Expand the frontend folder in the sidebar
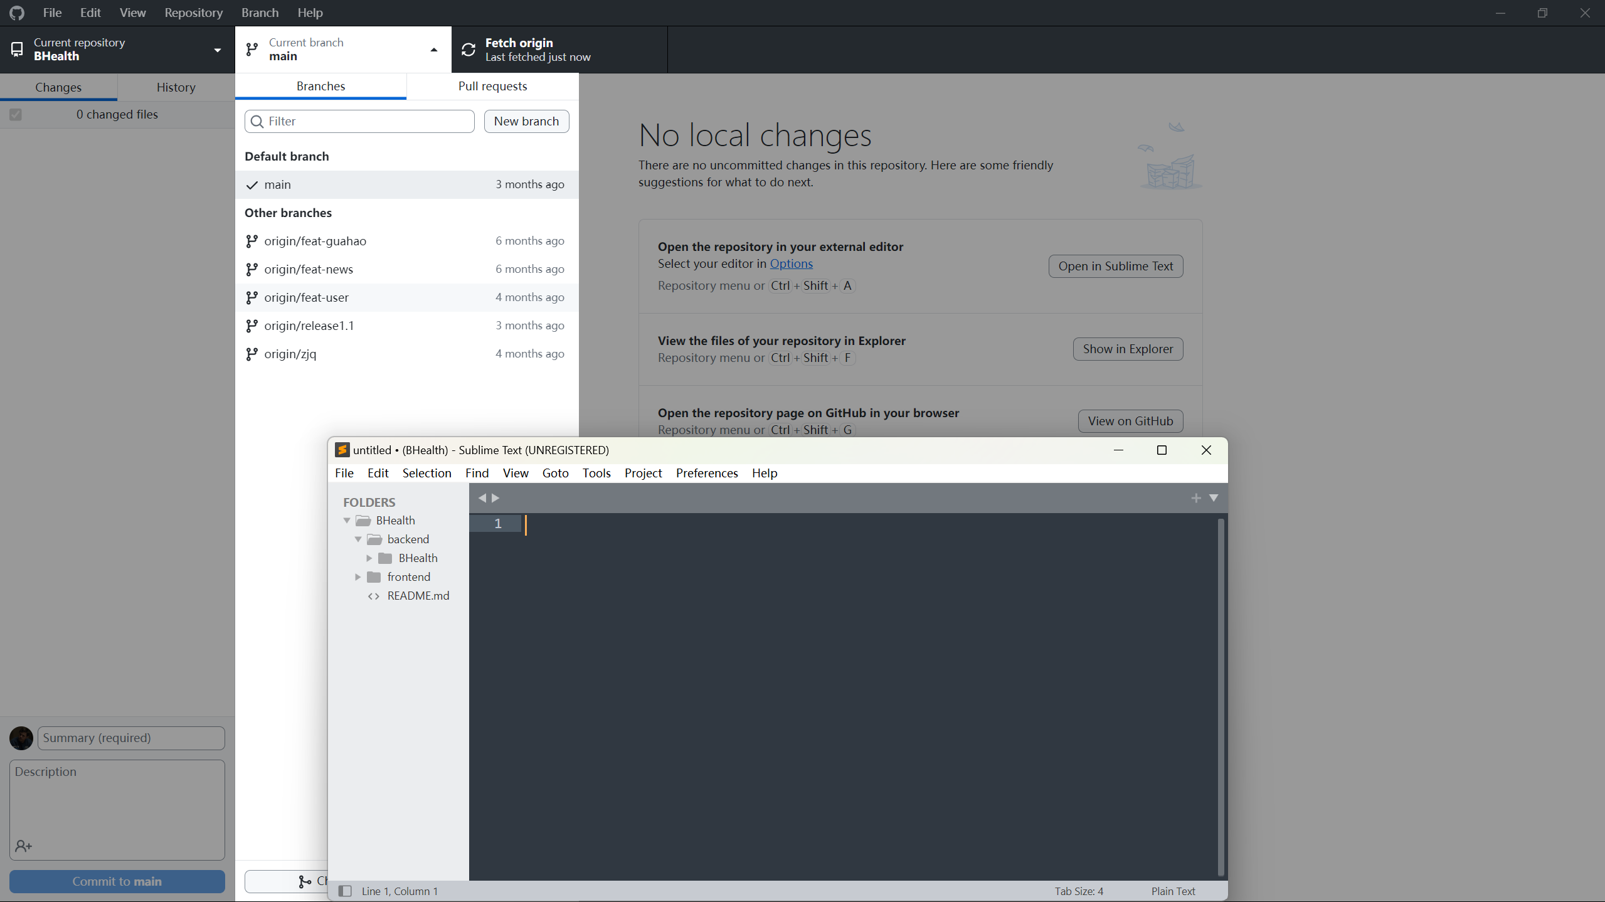The height and width of the screenshot is (902, 1605). [x=358, y=577]
